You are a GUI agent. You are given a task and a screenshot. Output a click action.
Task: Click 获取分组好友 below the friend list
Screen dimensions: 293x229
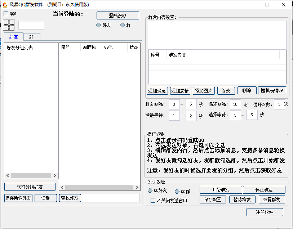point(30,187)
